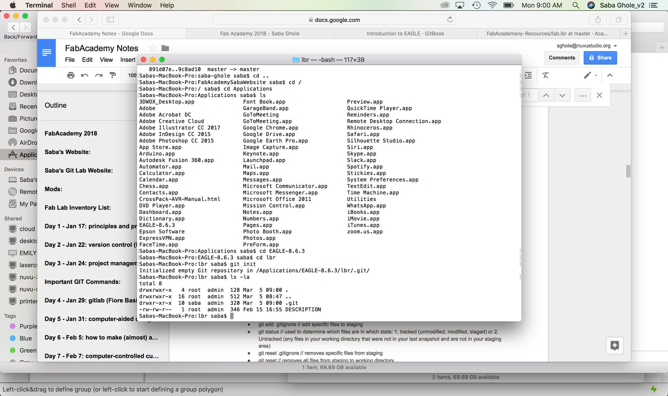Open the Help menu
Image resolution: width=668 pixels, height=396 pixels.
(x=167, y=5)
